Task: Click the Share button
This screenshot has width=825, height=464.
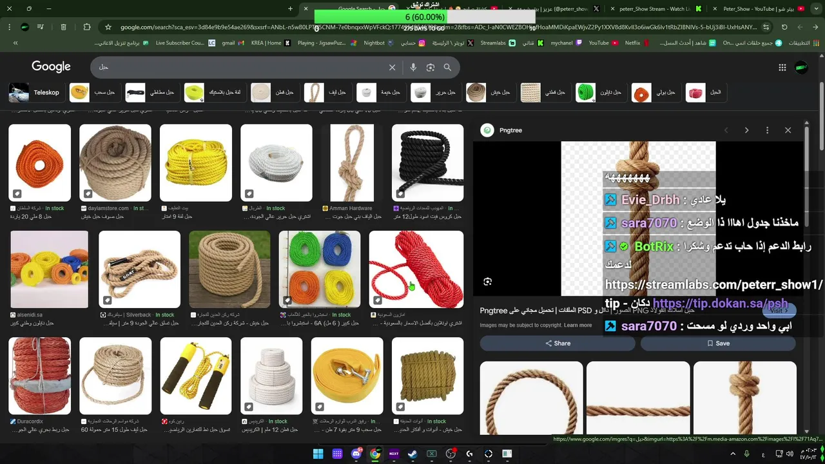Action: pos(558,343)
